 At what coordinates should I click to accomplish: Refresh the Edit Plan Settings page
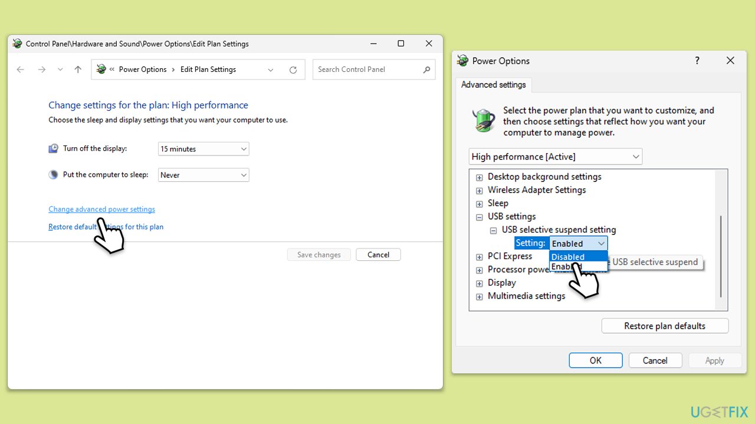coord(293,69)
